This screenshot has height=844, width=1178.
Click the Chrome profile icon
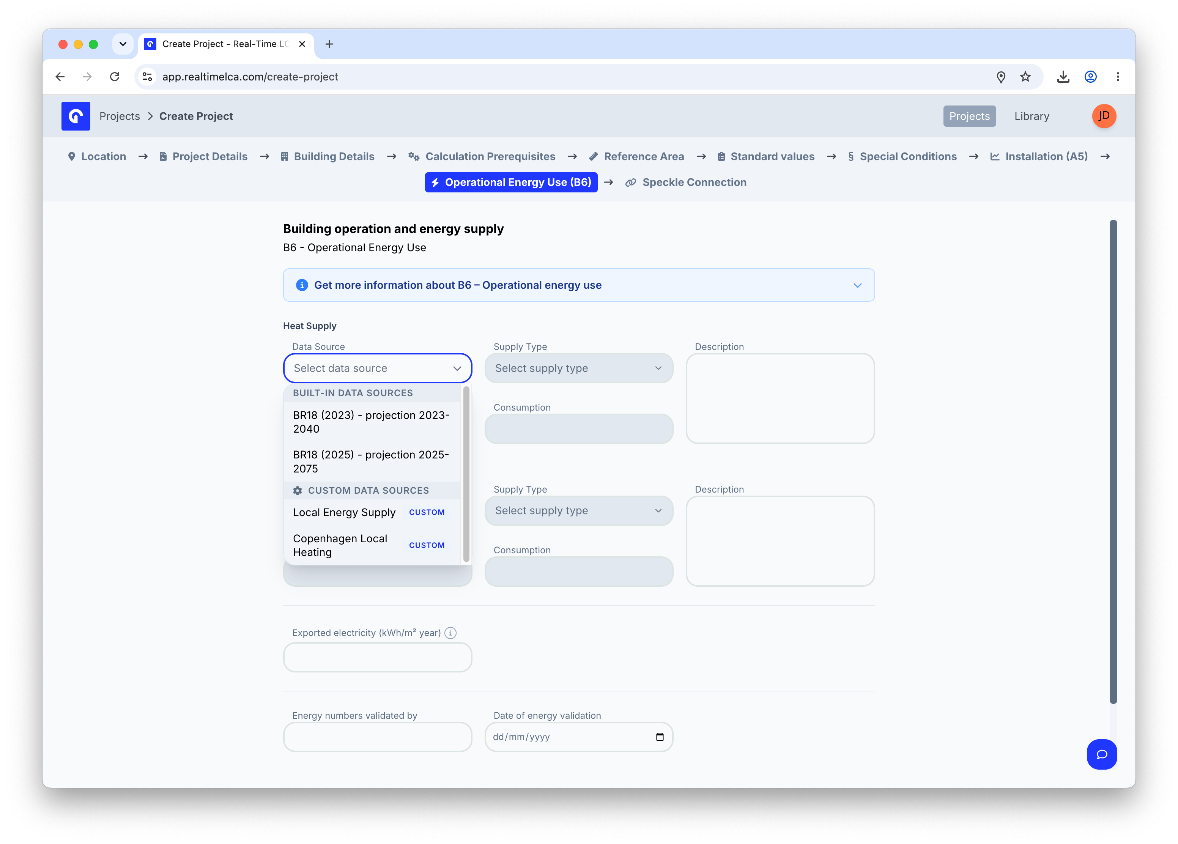click(x=1091, y=77)
